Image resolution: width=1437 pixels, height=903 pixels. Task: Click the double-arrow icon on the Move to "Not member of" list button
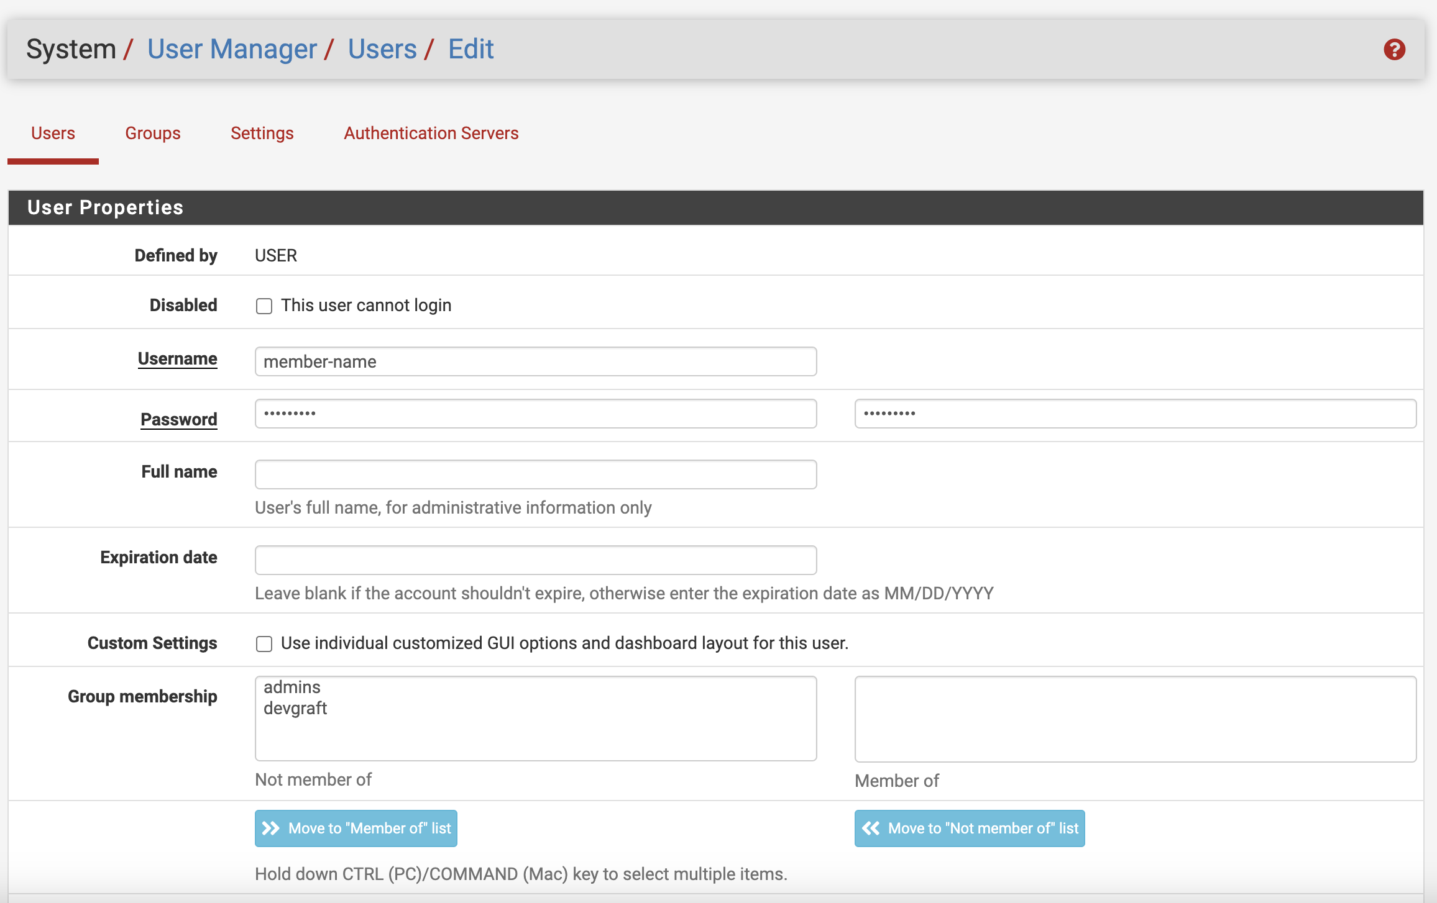point(871,828)
